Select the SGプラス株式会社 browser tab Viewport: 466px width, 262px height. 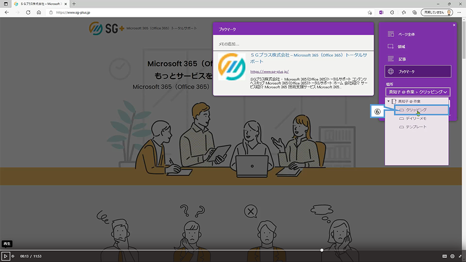[x=41, y=4]
